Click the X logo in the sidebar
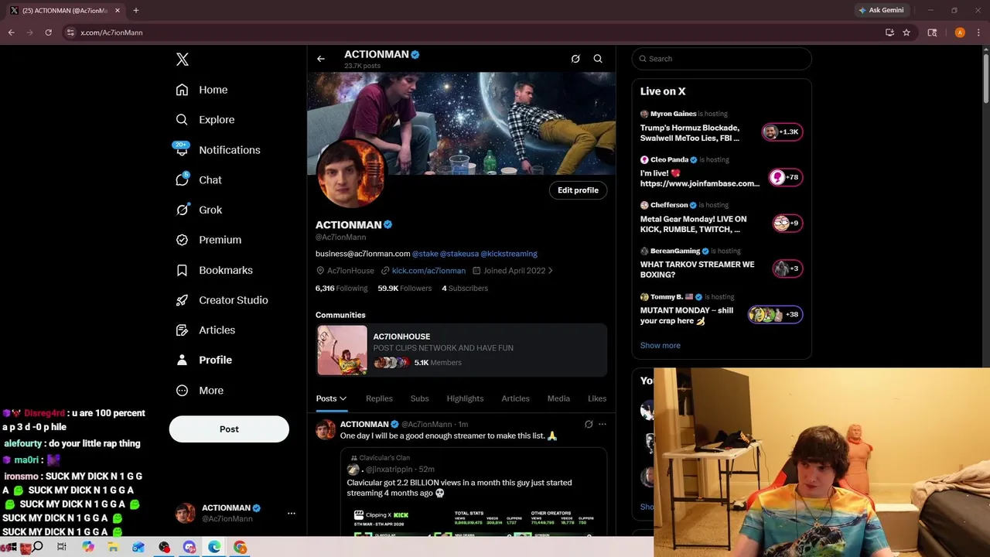990x557 pixels. pos(183,60)
